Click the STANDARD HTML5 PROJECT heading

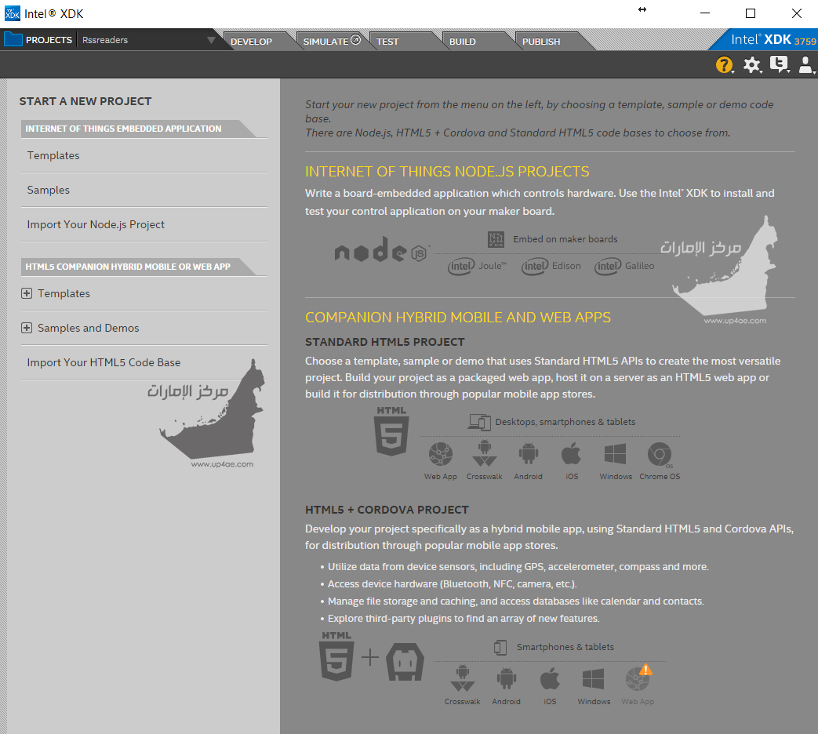pos(384,342)
